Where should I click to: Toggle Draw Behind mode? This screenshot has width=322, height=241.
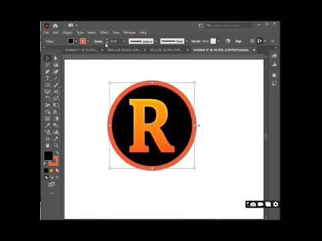pyautogui.click(x=52, y=177)
